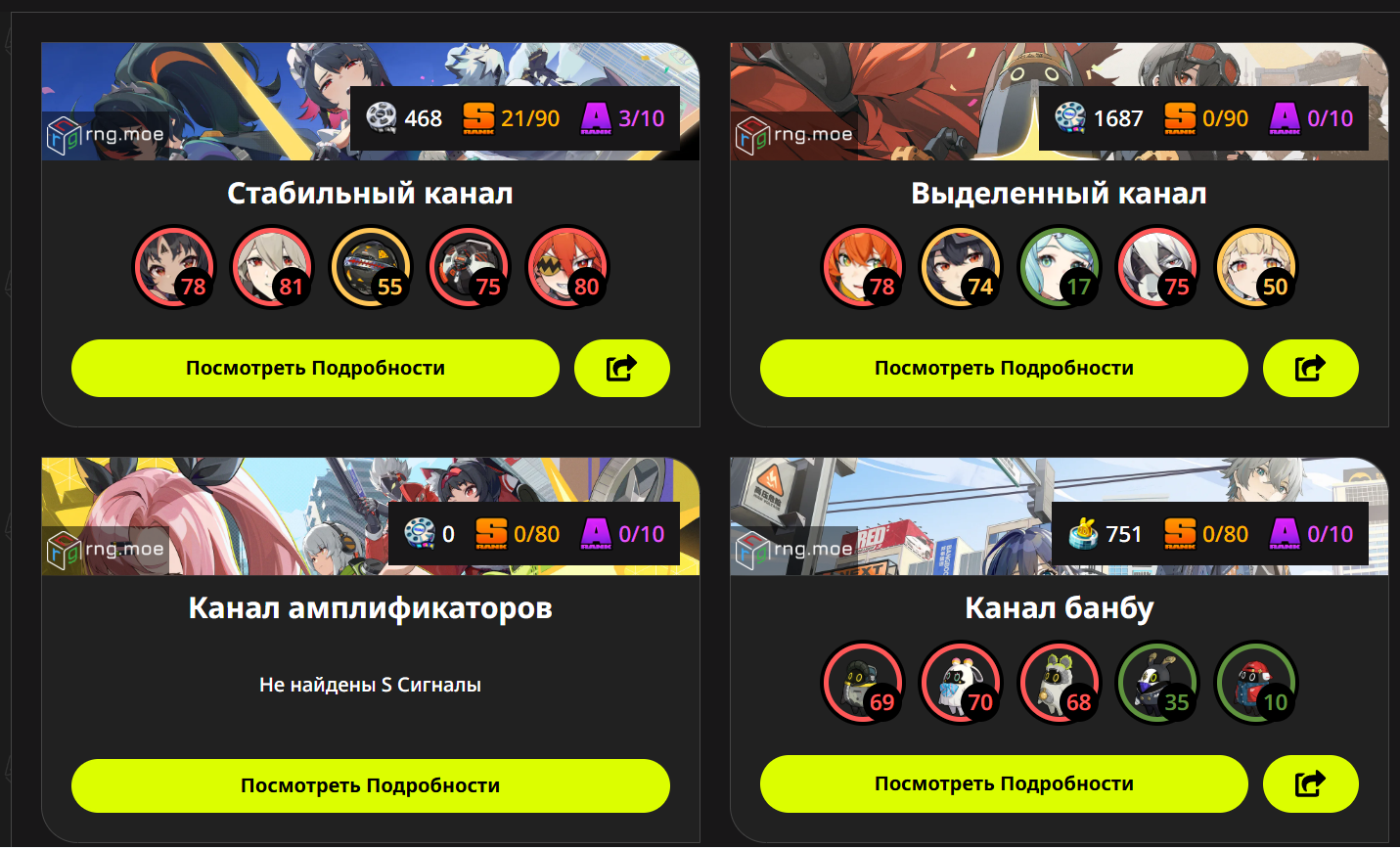
Task: Select the blonde avatar with pity 50
Action: (1256, 267)
